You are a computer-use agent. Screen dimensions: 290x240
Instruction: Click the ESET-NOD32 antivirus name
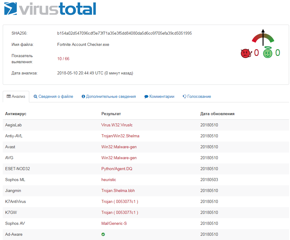17,169
